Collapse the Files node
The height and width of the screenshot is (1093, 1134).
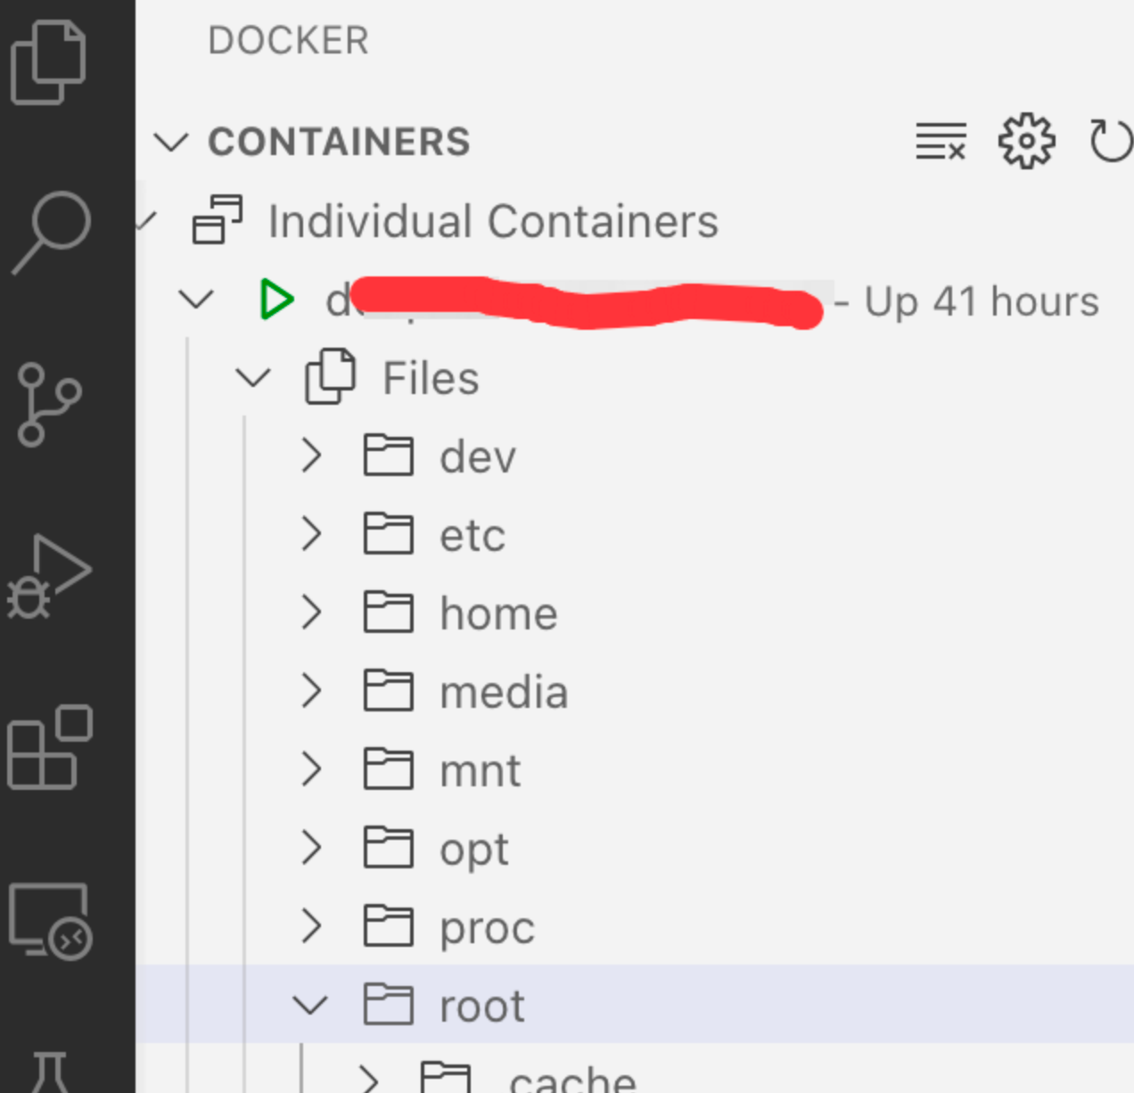254,377
